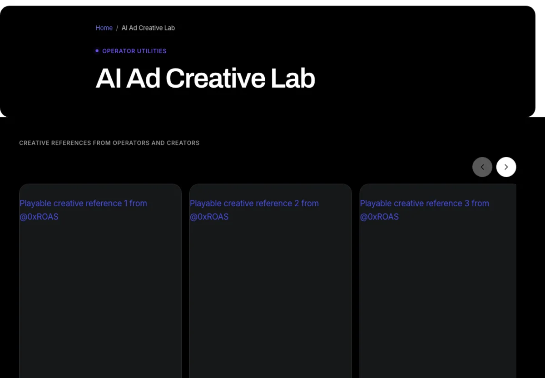Click the AI Ad Creative Lab heading

click(205, 79)
